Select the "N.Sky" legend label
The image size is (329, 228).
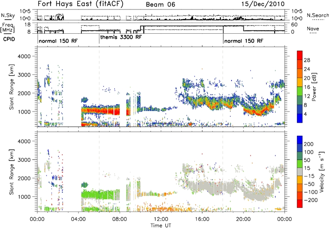(8, 15)
